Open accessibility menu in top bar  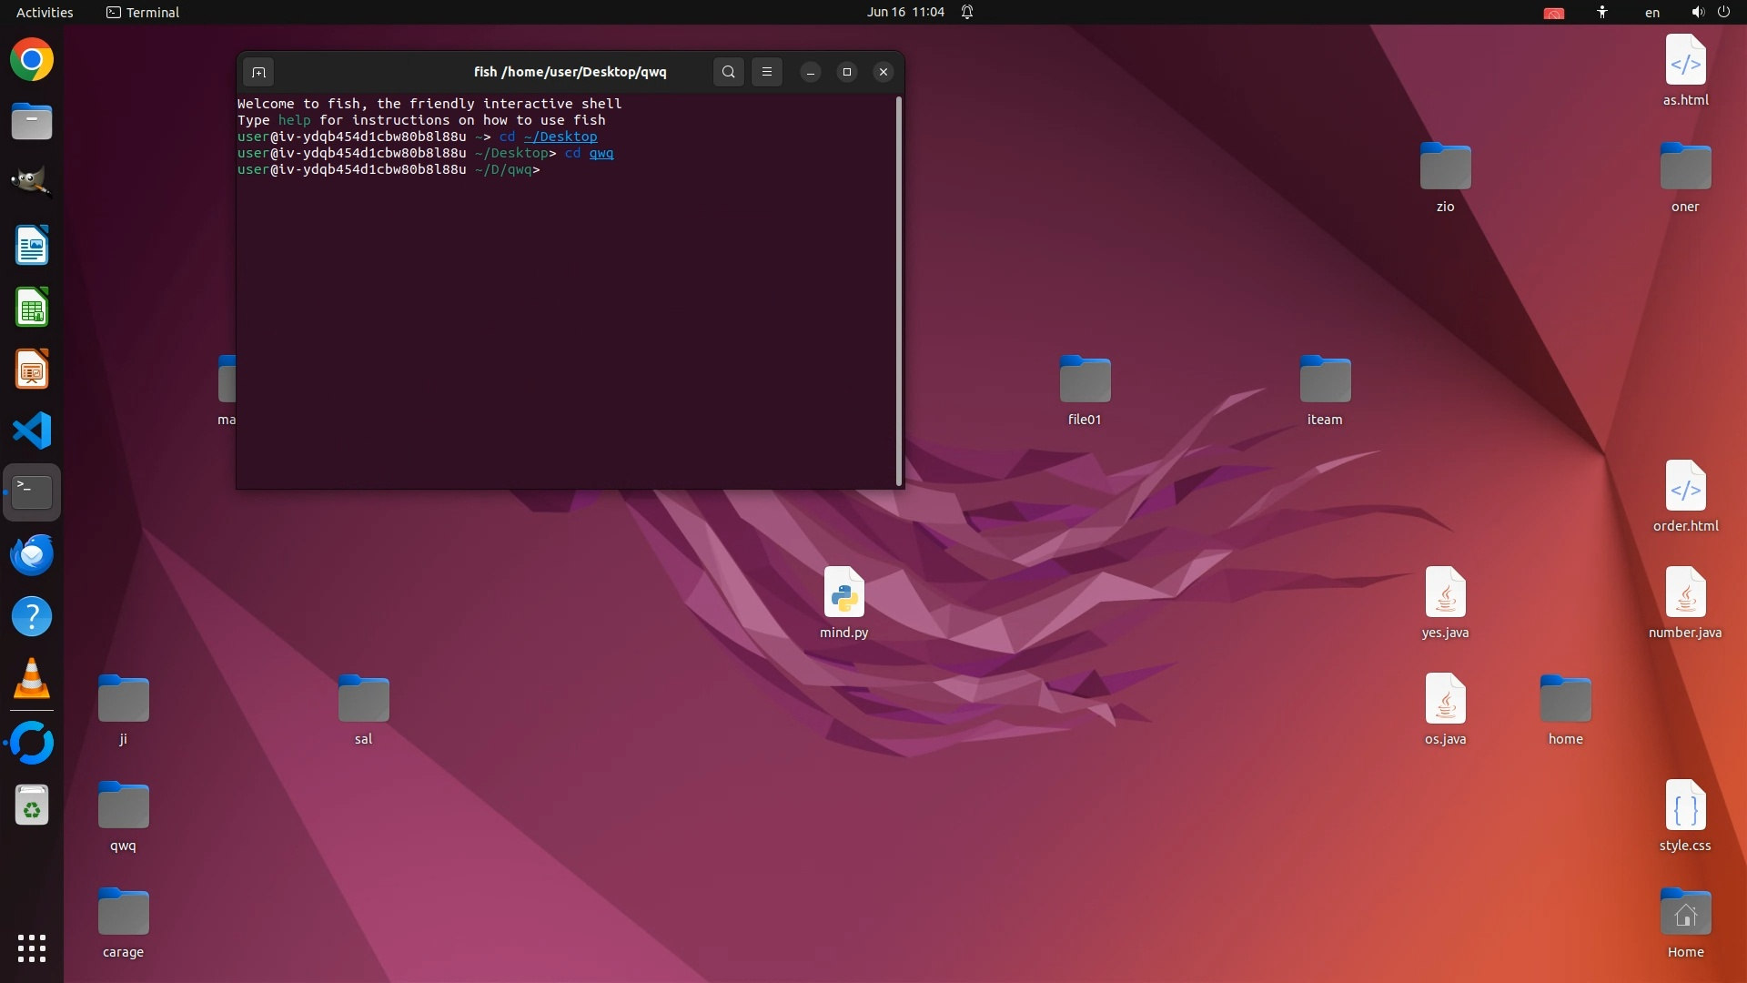[1601, 12]
